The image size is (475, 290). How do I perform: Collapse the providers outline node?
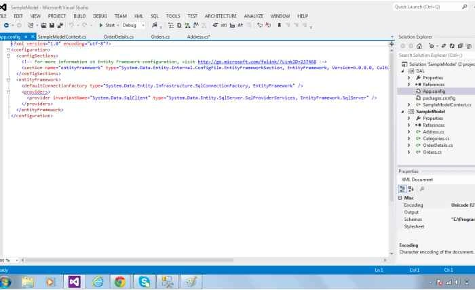pyautogui.click(x=8, y=92)
